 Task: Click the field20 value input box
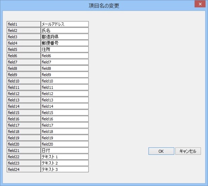pos(65,144)
